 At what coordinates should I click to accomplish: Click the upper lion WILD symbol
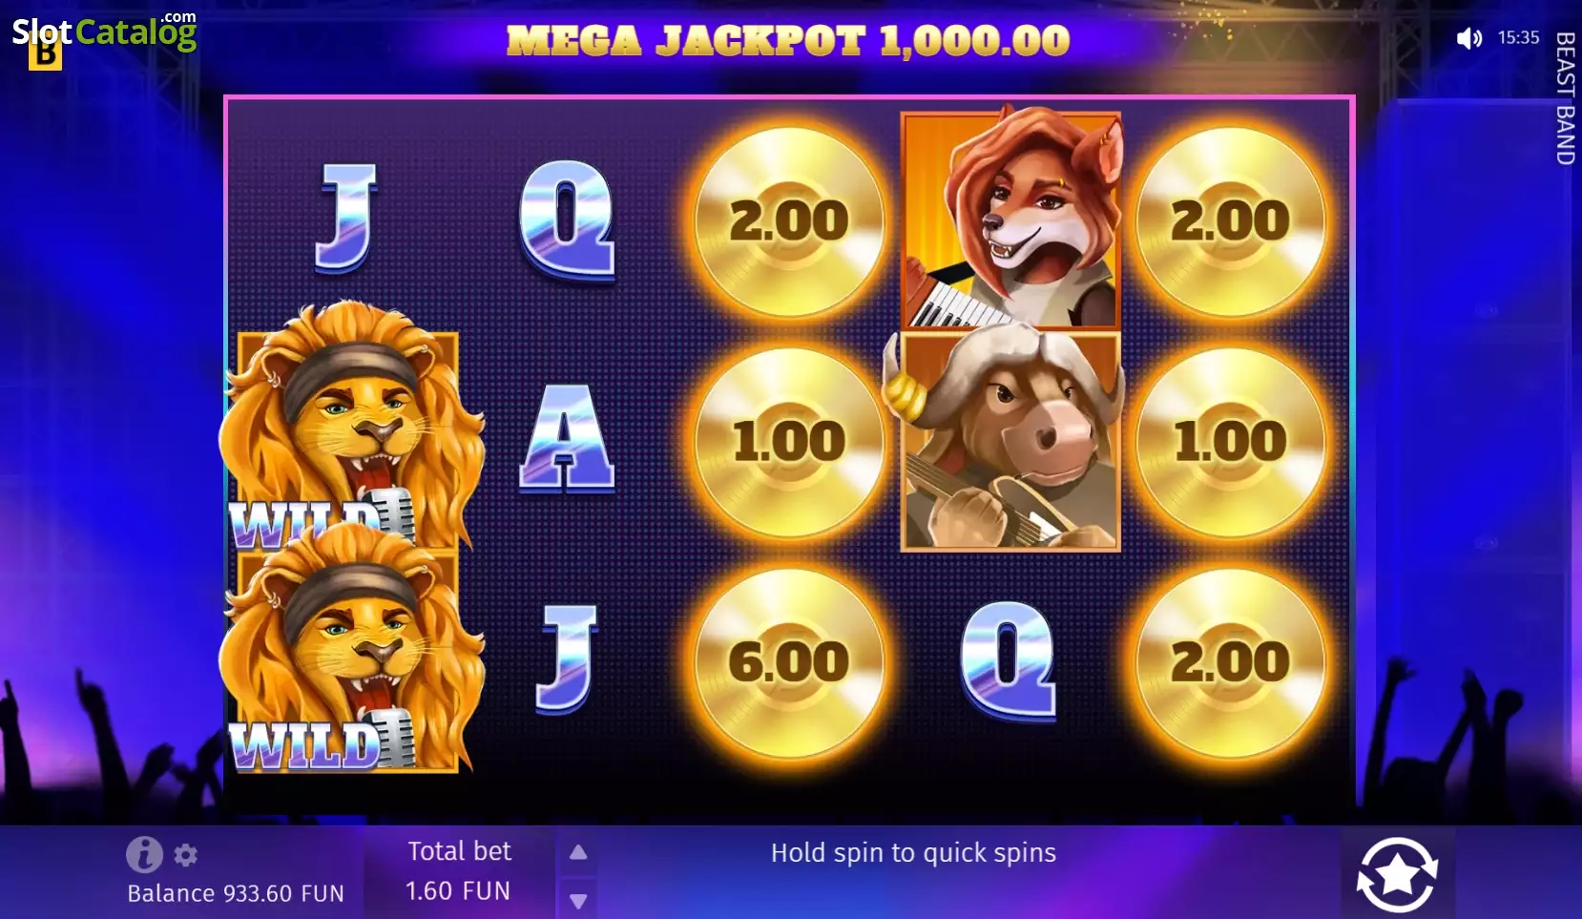[x=349, y=428]
